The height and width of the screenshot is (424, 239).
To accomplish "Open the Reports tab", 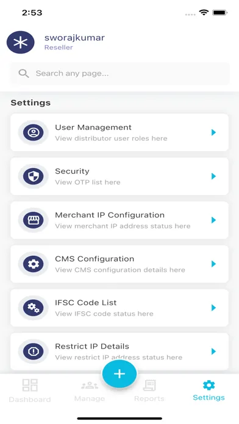I will coord(149,390).
